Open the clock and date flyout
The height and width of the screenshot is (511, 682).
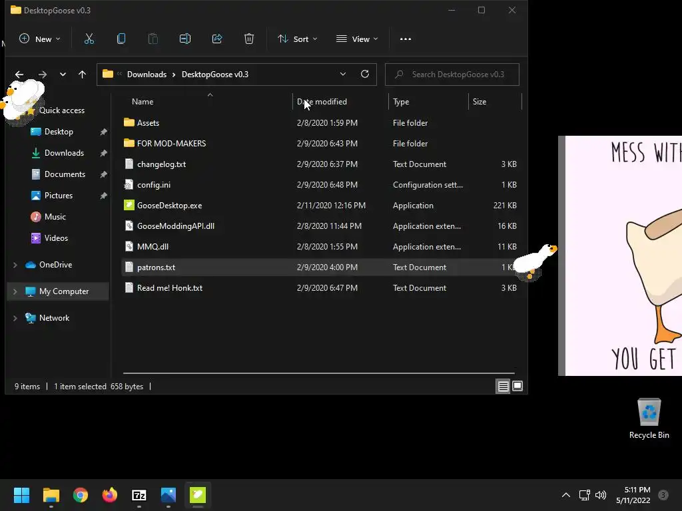[633, 495]
